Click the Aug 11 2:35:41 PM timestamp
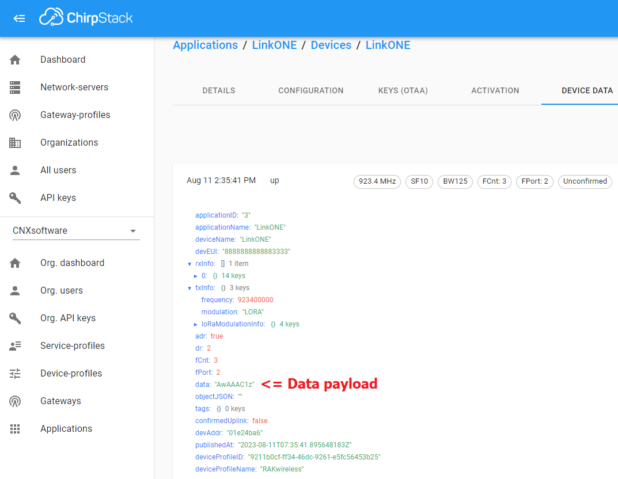 tap(221, 180)
